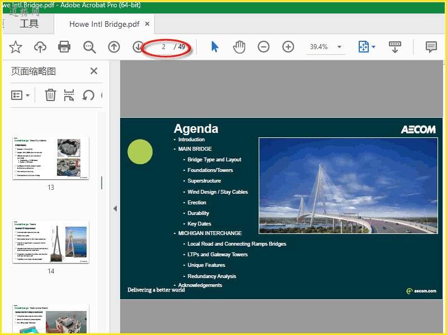Print the document with the printer icon
Image resolution: width=447 pixels, height=335 pixels.
65,47
